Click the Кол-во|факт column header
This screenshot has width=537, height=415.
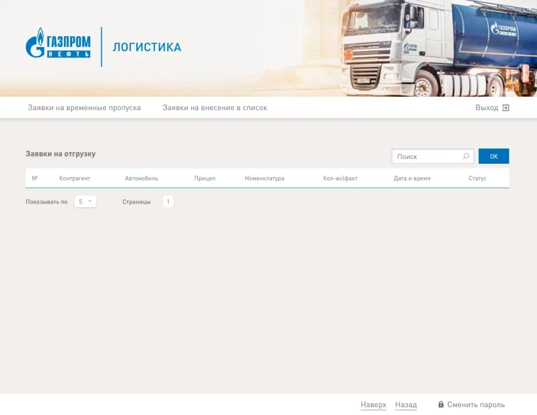340,178
